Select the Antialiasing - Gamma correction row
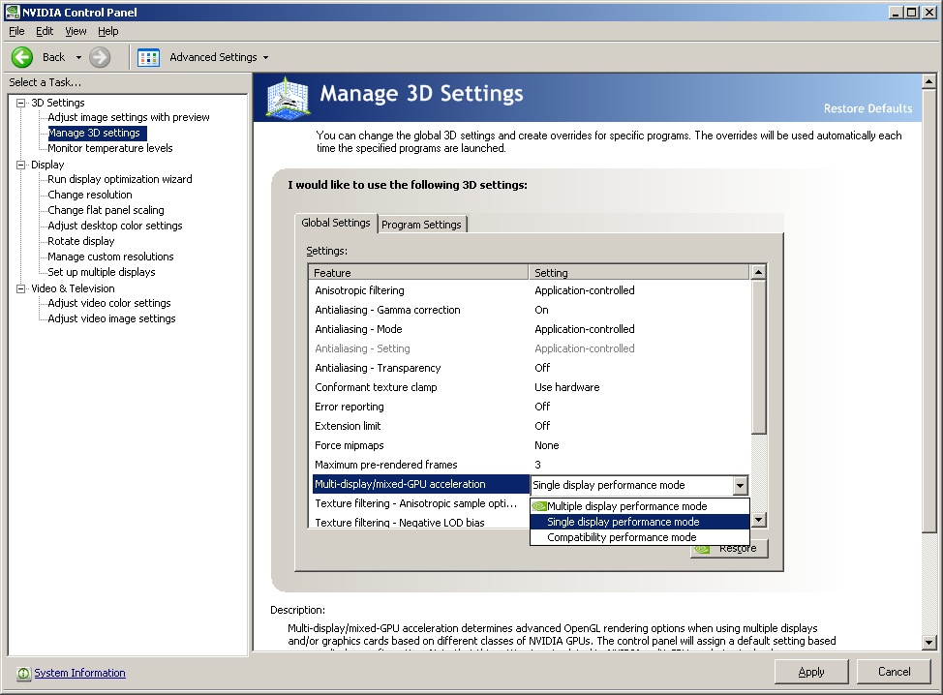Viewport: 943px width, 695px height. coord(530,310)
